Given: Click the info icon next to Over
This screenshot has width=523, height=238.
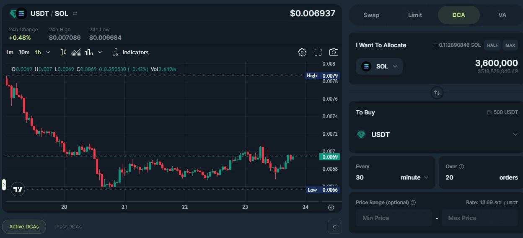Looking at the screenshot, I should click(461, 167).
